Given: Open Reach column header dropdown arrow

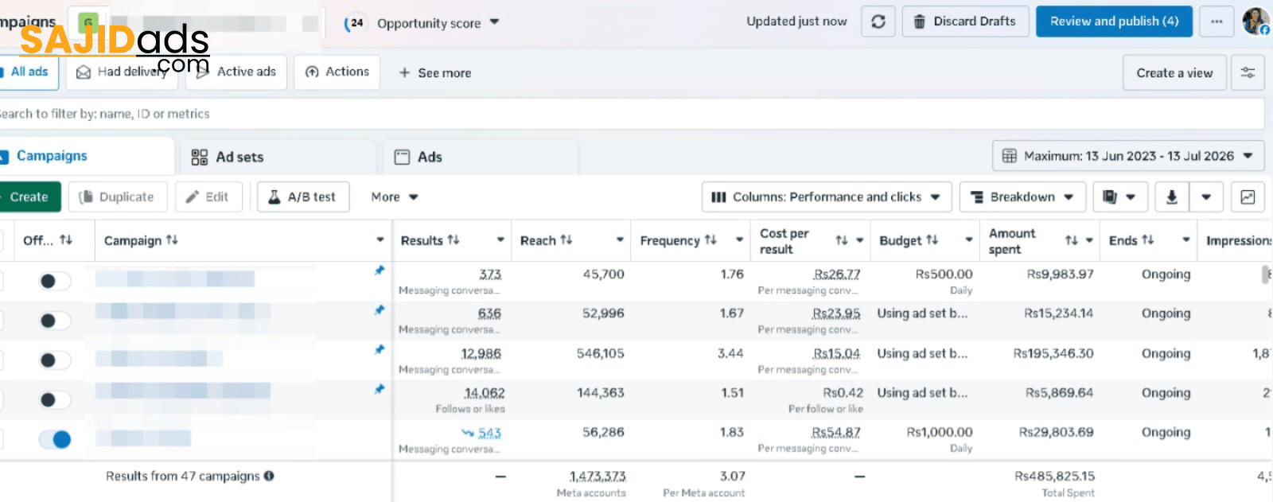Looking at the screenshot, I should (620, 240).
